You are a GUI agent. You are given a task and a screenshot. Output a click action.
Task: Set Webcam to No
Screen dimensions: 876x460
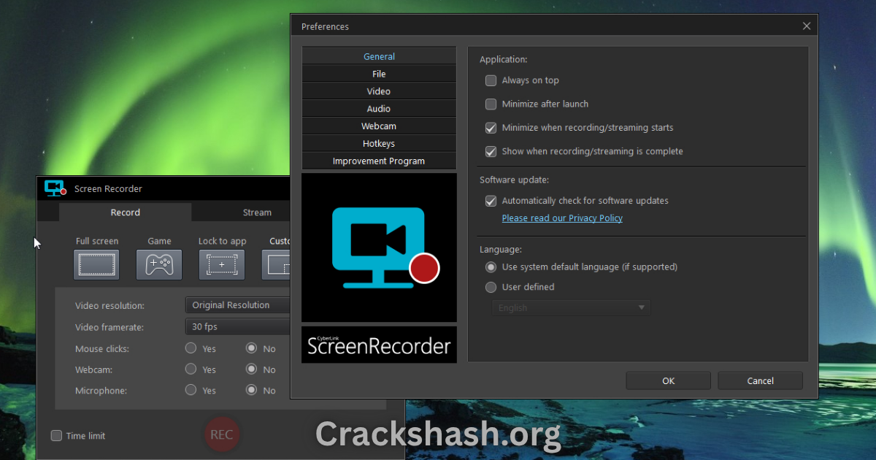click(x=251, y=369)
